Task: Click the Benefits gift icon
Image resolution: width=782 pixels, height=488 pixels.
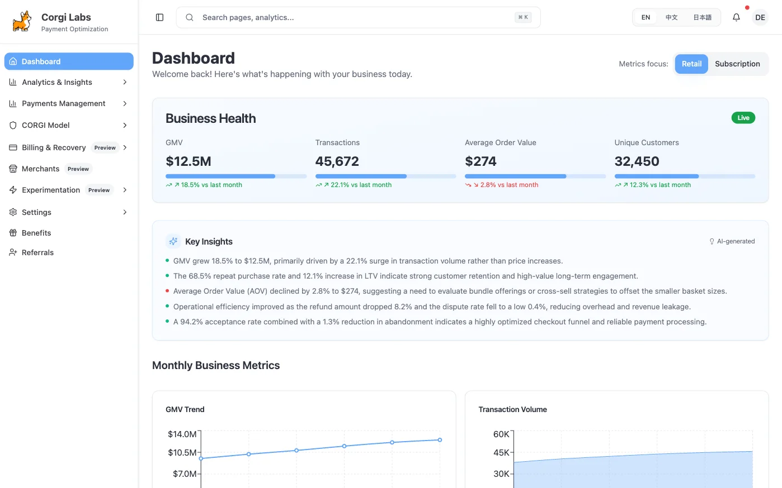Action: 13,233
